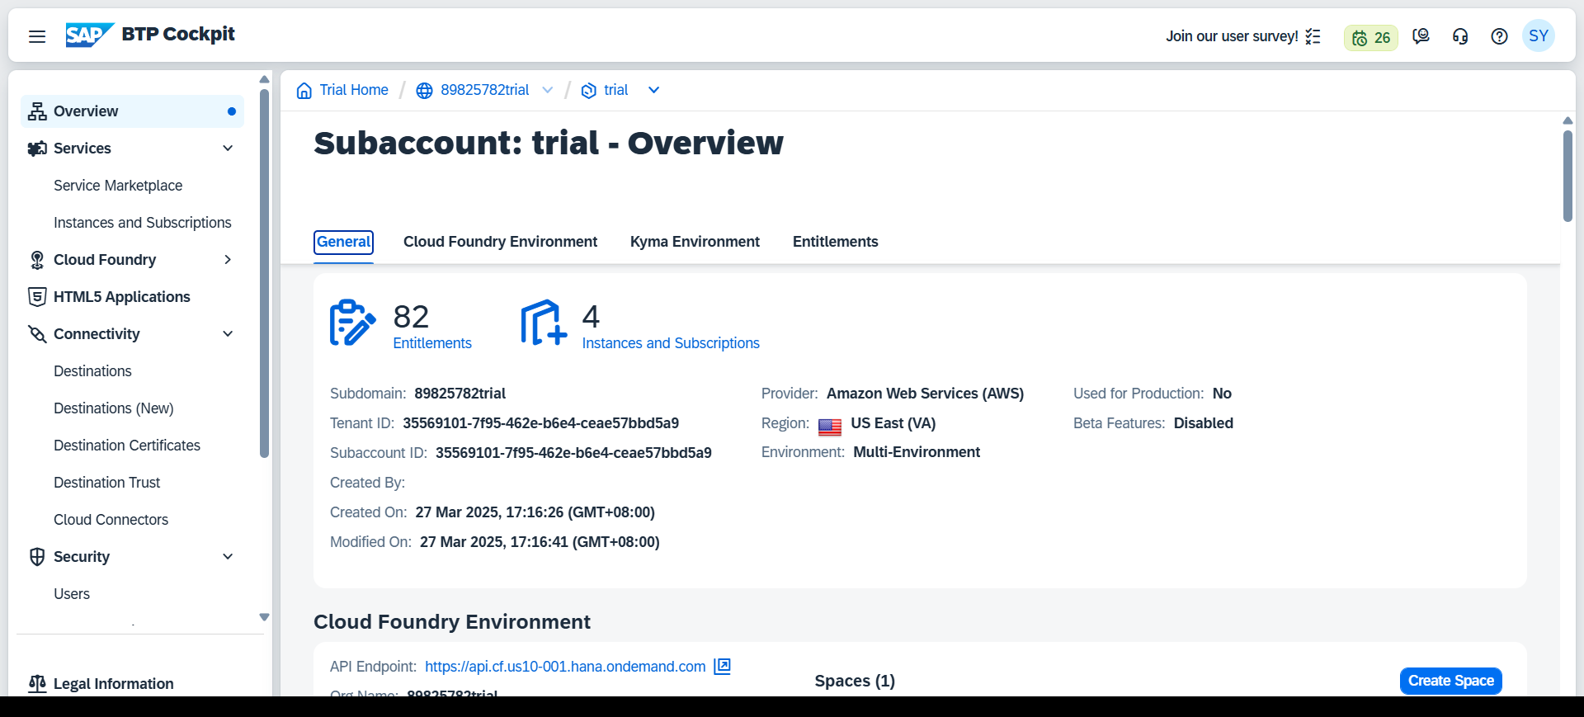Click Join our user survey text
This screenshot has height=717, width=1584.
pos(1232,36)
